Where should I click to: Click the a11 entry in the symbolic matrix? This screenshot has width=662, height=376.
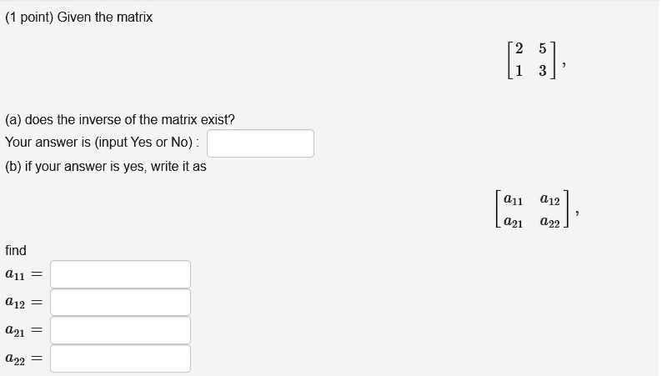click(x=513, y=199)
